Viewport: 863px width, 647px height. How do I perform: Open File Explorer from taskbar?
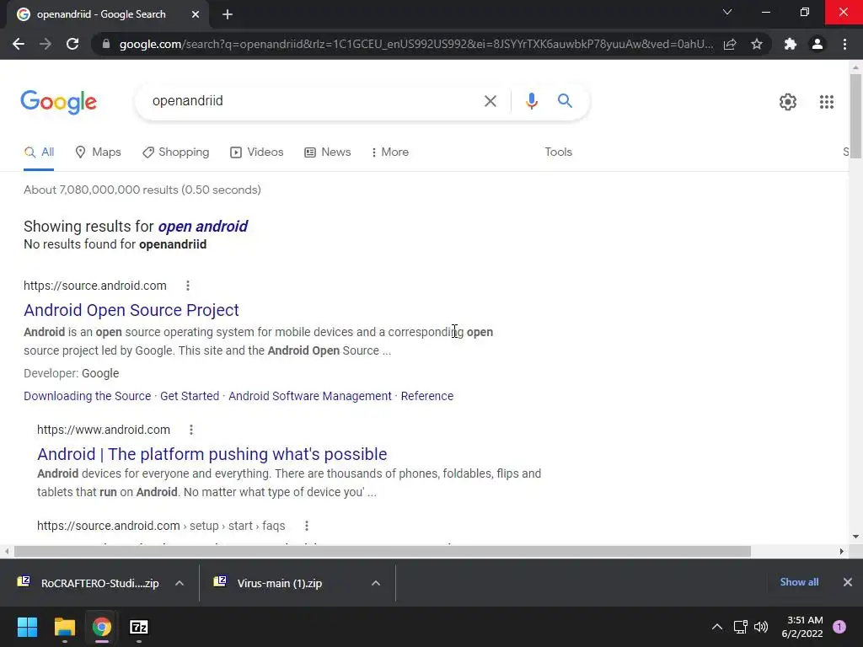point(64,627)
